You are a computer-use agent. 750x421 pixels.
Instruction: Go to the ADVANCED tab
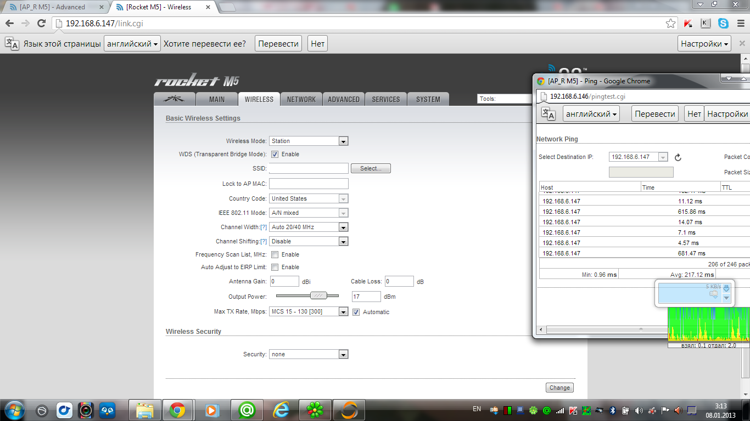pyautogui.click(x=344, y=99)
